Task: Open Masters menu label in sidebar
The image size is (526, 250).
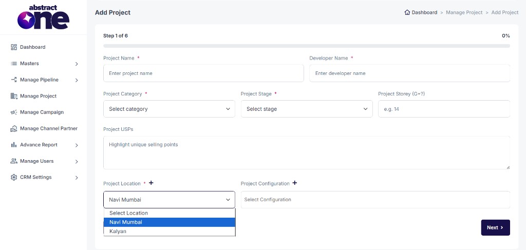Action: pyautogui.click(x=29, y=63)
